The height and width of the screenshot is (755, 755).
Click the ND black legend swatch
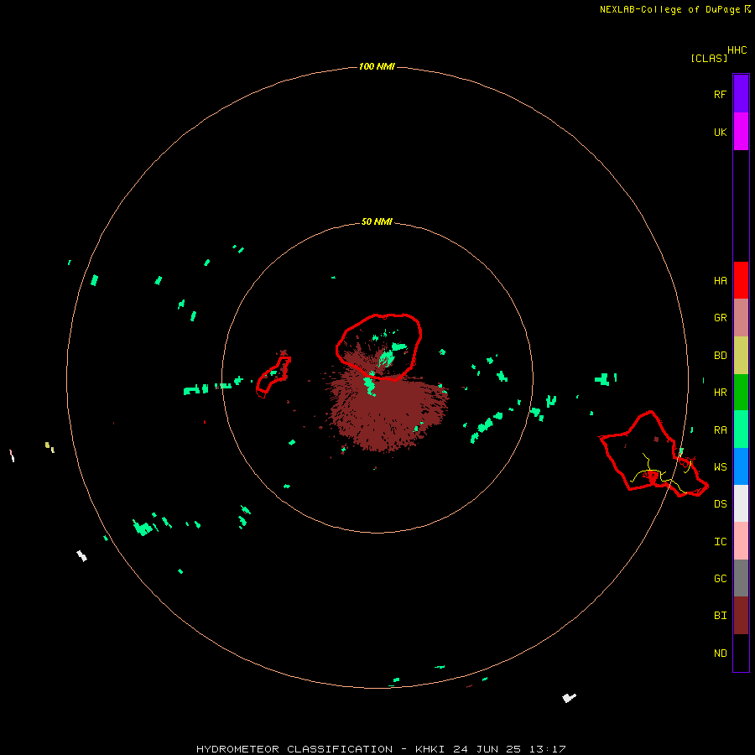(x=741, y=653)
